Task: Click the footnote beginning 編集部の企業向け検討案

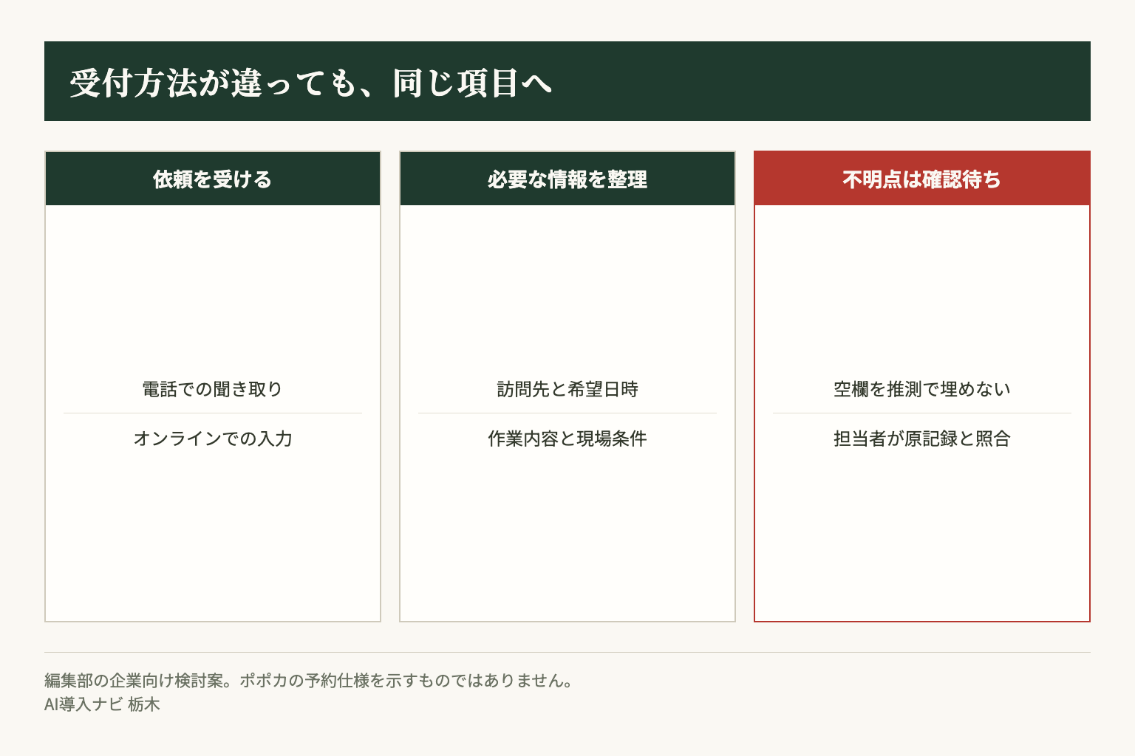Action: 310,681
